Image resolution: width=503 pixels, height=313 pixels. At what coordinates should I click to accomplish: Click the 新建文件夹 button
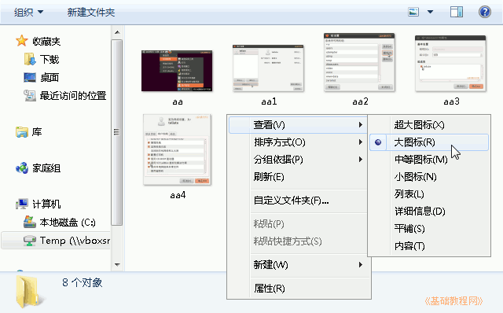pyautogui.click(x=91, y=13)
